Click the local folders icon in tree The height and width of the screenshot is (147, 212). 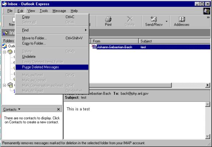[x=10, y=52]
